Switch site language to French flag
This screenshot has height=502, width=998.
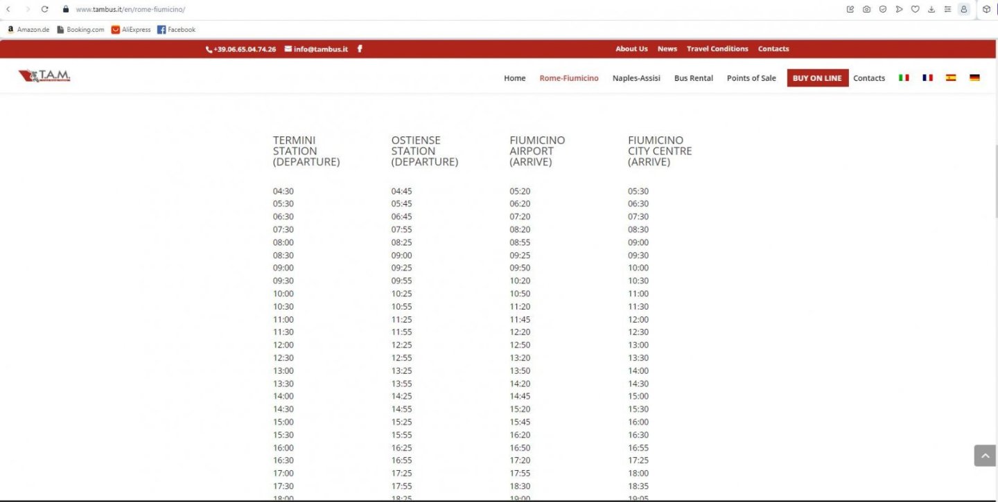tap(927, 78)
